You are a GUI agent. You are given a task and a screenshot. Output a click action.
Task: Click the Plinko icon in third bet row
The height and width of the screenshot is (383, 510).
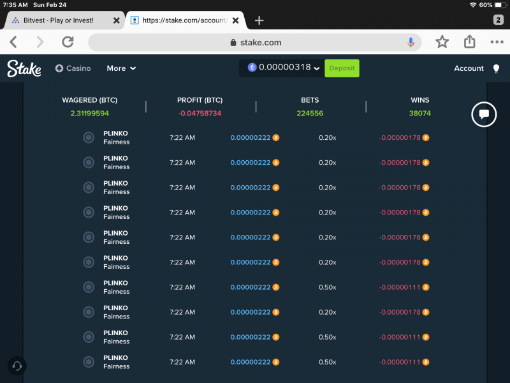89,187
